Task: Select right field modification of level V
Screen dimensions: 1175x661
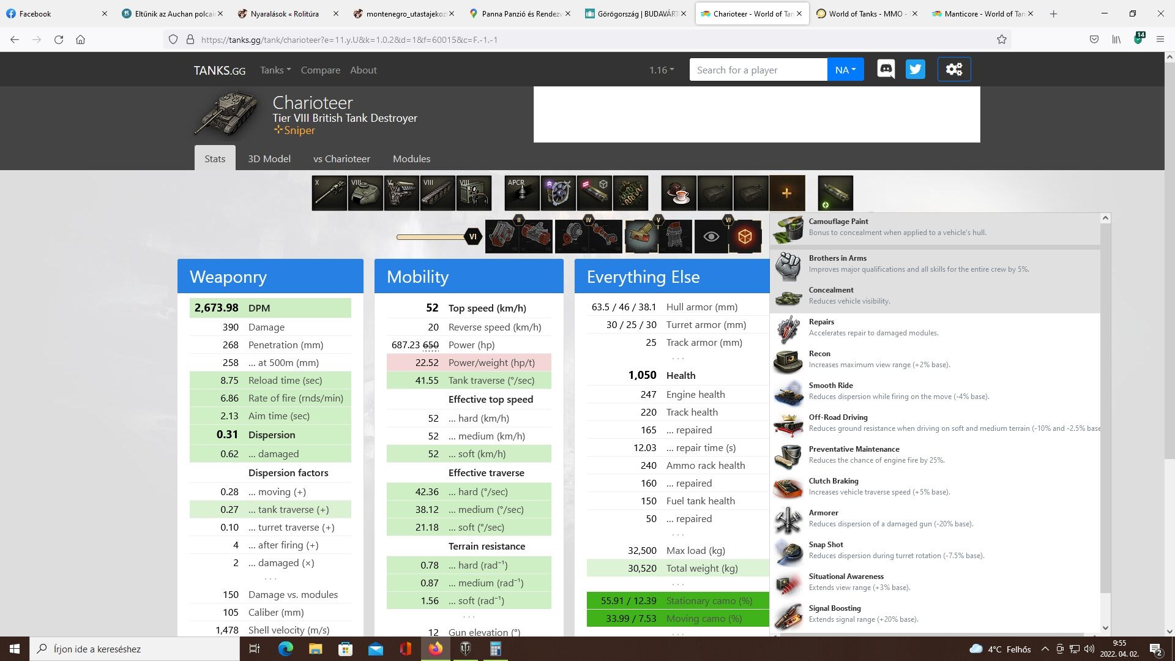Action: point(675,236)
